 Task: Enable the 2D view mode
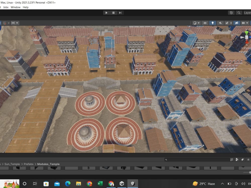205,23
